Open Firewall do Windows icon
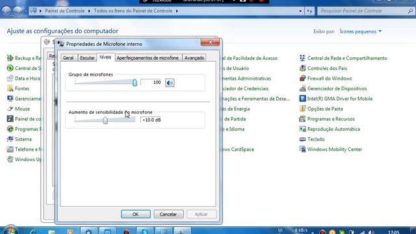This screenshot has width=416, height=234. [302, 78]
